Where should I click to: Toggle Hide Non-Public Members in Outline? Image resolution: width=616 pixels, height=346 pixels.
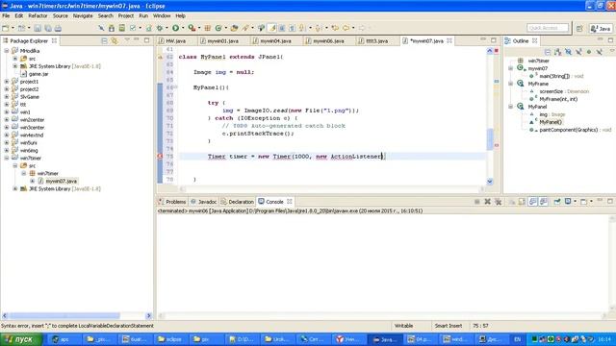coord(589,52)
